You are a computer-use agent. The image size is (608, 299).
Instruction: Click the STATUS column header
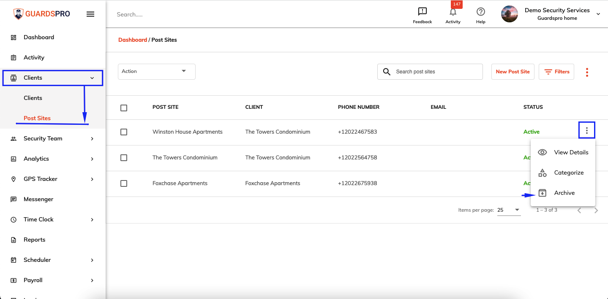point(533,107)
